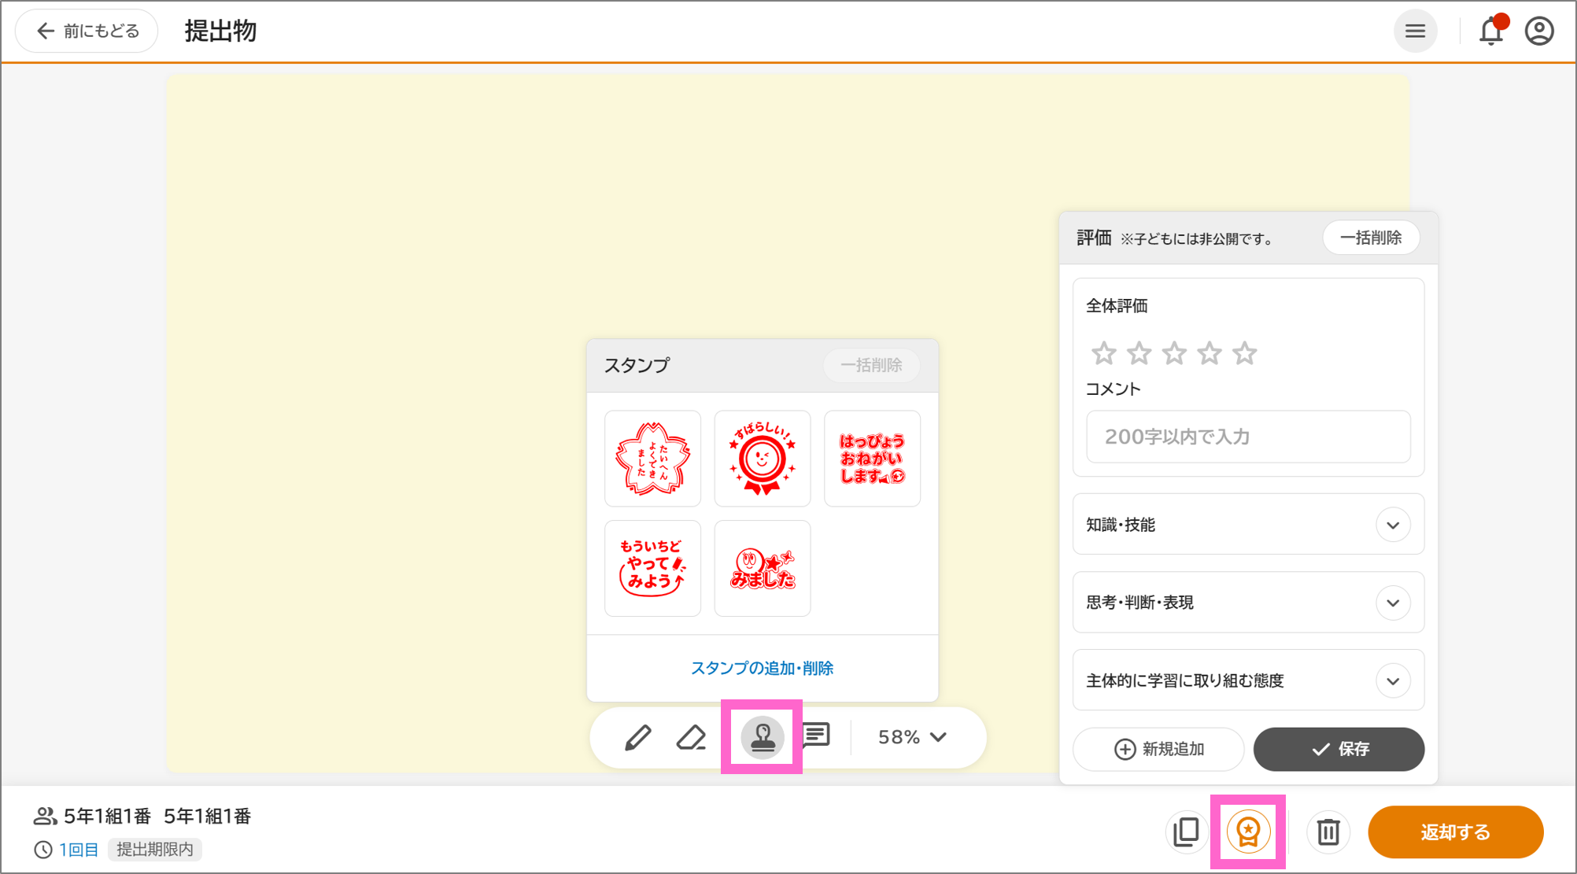Click 前にもどる to go back
The height and width of the screenshot is (874, 1577).
pos(86,30)
